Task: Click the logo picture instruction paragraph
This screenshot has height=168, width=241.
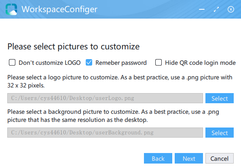Action: point(120,81)
